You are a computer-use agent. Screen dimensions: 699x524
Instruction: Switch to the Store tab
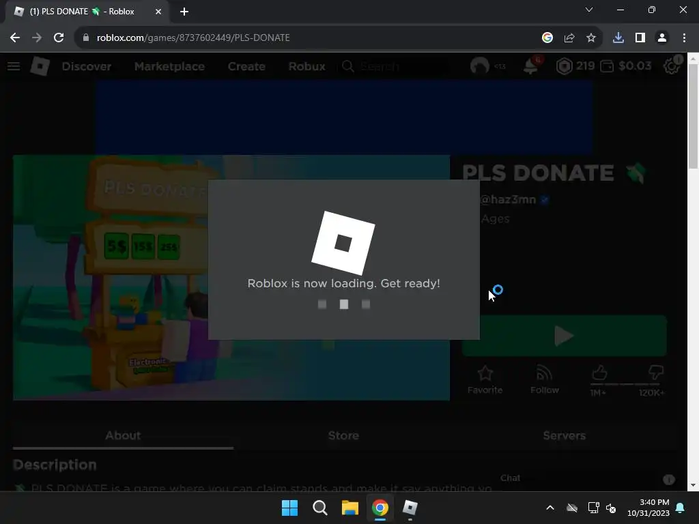coord(344,435)
